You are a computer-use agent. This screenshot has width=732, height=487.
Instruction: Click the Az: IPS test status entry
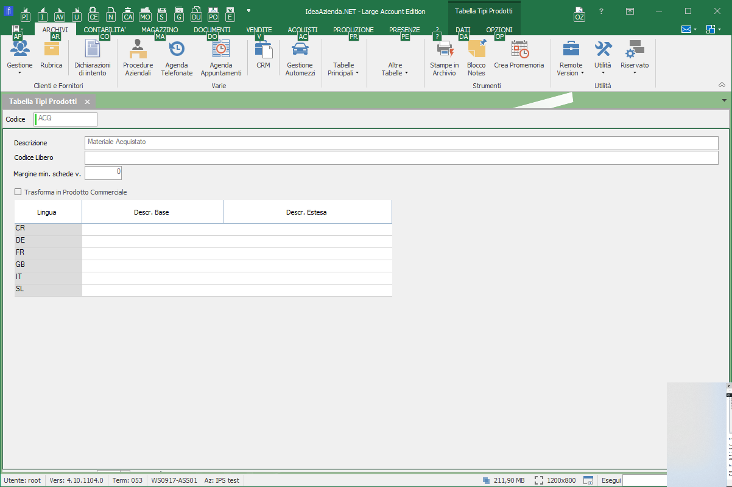click(222, 480)
